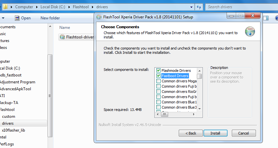Click components list horizontal scrollbar thumb

tap(164, 114)
